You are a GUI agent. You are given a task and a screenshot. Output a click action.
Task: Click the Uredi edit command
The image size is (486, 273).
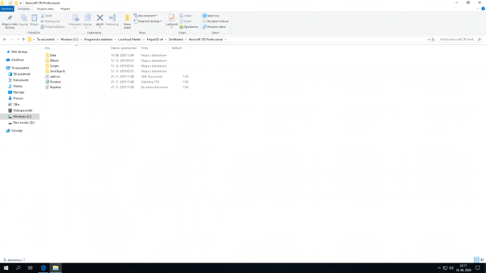click(185, 21)
